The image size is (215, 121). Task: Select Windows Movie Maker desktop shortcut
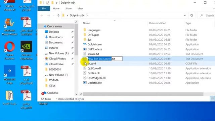click(9, 27)
